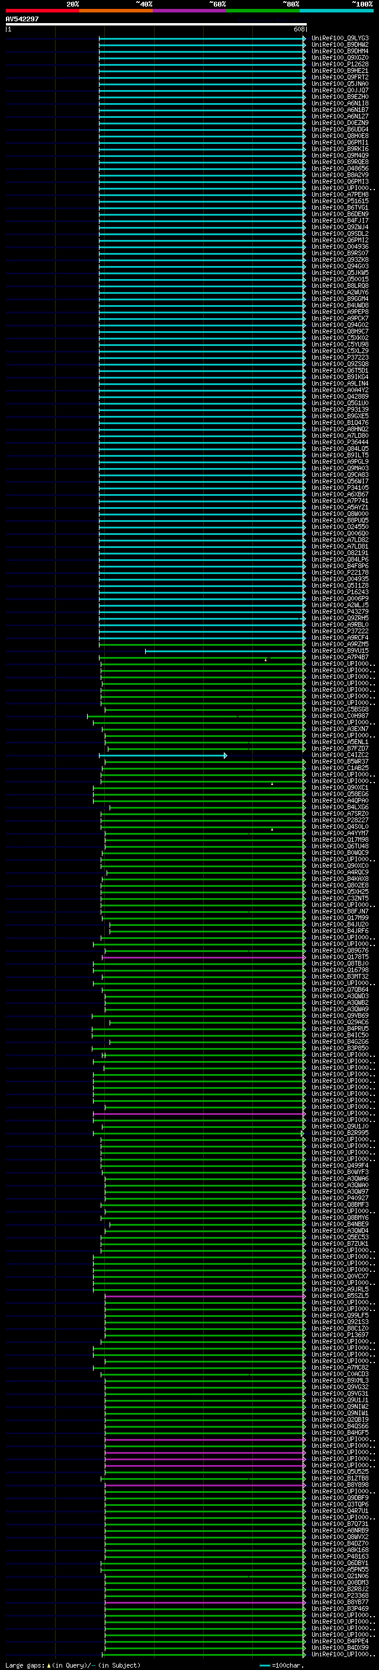Open hit UniRef100_Q9XGZ0
Screen dimensions: 379x1670
pyautogui.click(x=339, y=57)
